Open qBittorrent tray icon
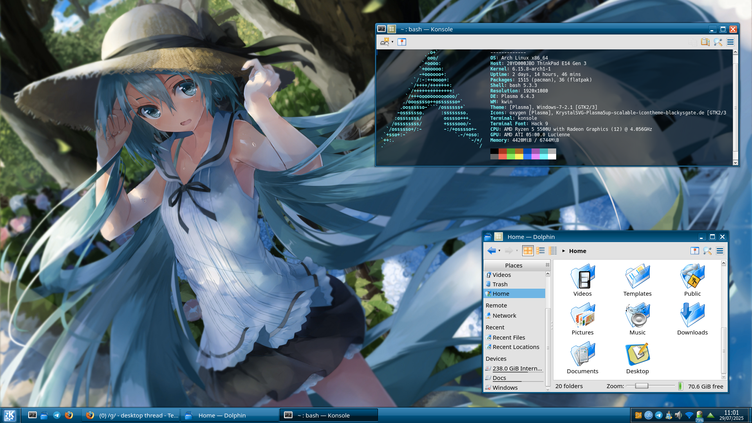The image size is (752, 423). tap(649, 415)
